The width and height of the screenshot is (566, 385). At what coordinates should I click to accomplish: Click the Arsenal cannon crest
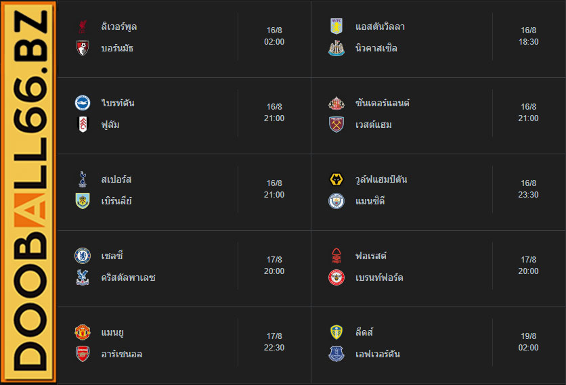point(83,354)
